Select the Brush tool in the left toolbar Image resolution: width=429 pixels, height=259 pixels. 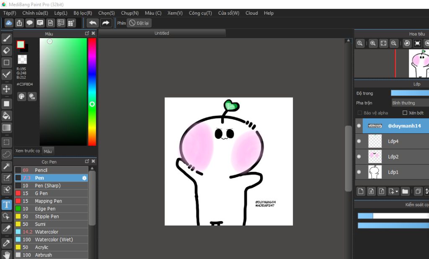[7, 39]
